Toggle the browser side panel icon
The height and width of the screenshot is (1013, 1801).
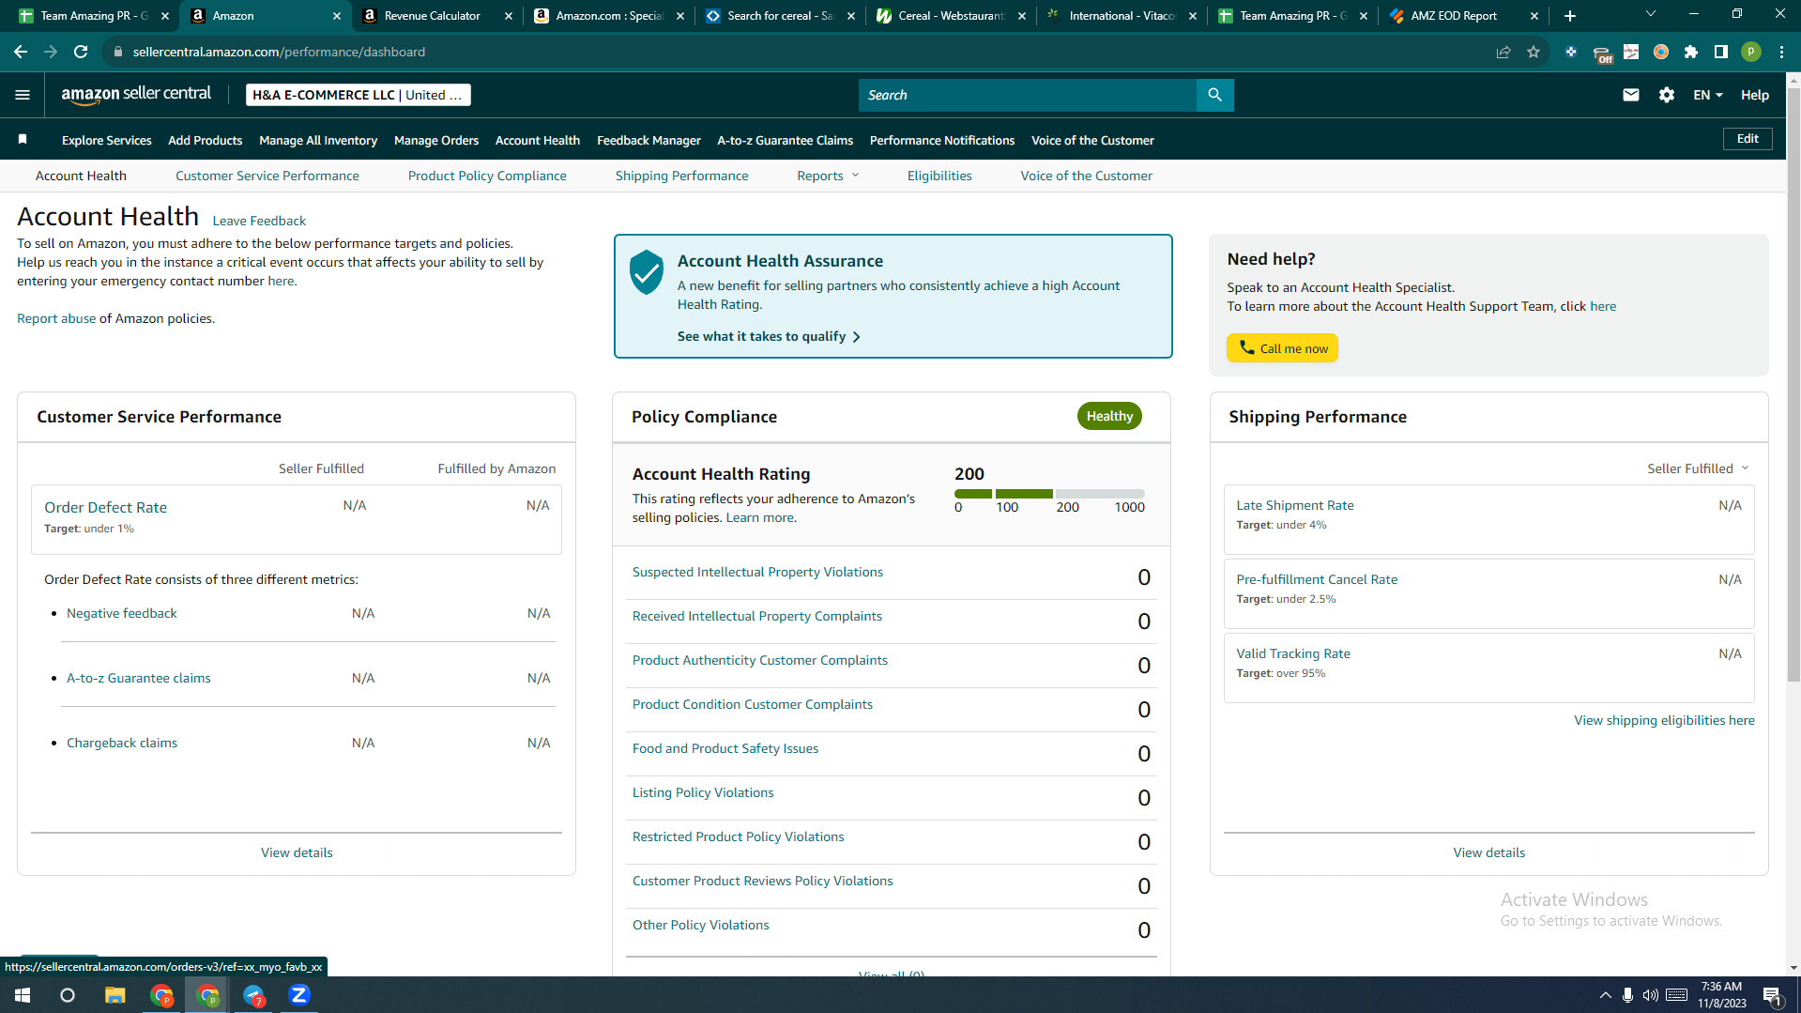point(1720,52)
